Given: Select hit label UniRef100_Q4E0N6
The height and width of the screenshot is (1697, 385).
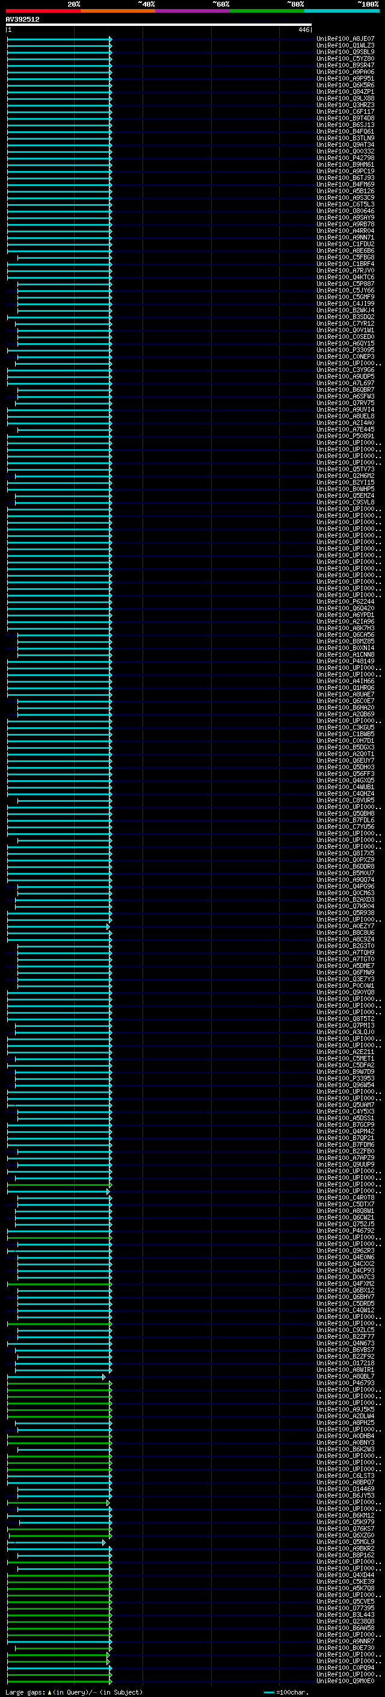Looking at the screenshot, I should tap(345, 1257).
